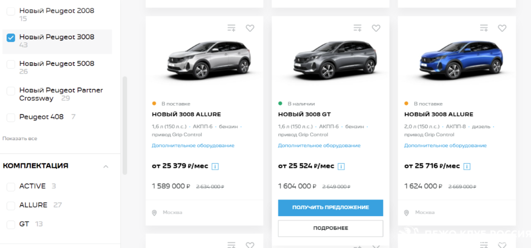Screen dimensions: 531x248
Task: Favorite the blue 3008 Allure diesel
Action: point(502,28)
